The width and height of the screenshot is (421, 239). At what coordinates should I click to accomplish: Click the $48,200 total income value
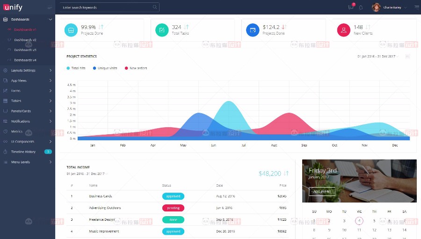(269, 174)
